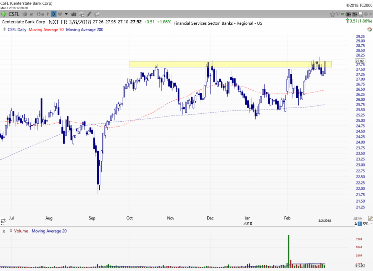Click the Volume indicator label
Viewport: 373px width, 271px height.
tap(21, 231)
